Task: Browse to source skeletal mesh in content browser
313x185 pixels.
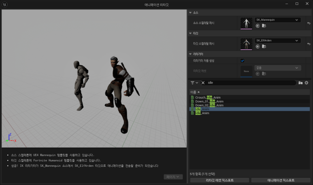Action: coord(264,26)
